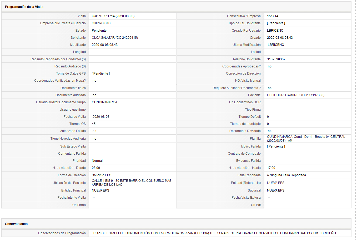The height and width of the screenshot is (240, 357).
Task: Click Coordenadas Verificadas en Mapa value no
Action: 94,81
